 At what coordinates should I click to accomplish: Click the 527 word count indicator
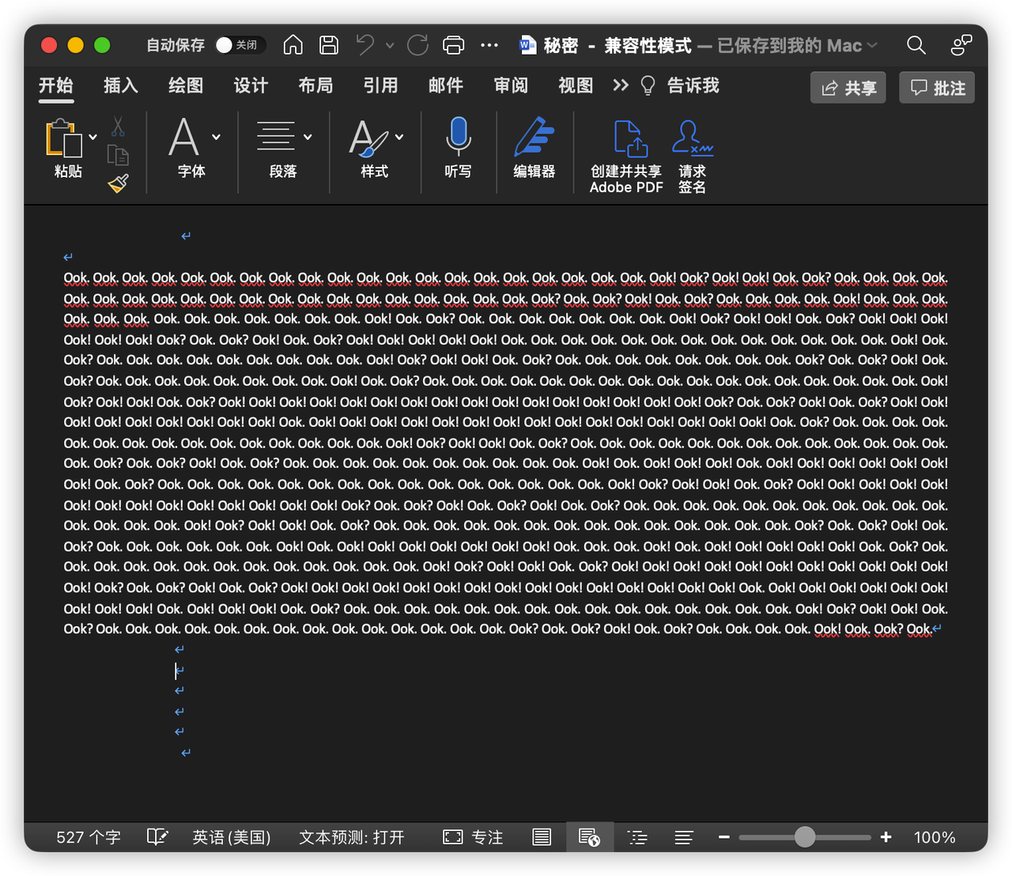[x=88, y=837]
